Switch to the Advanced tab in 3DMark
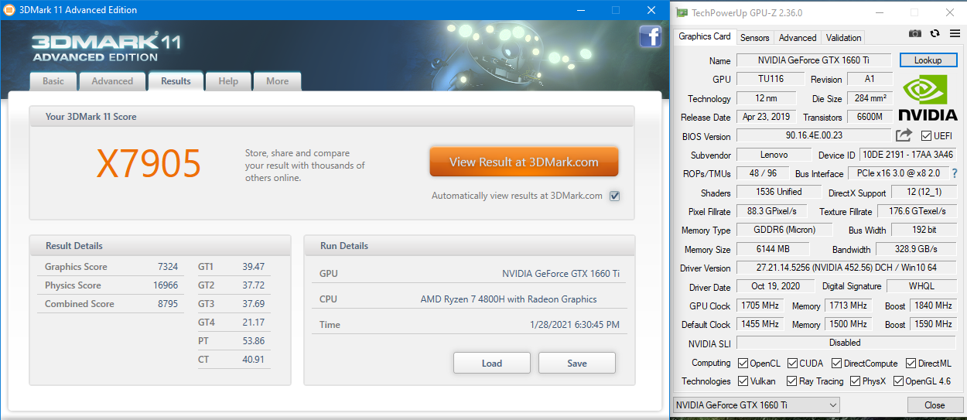 click(x=112, y=81)
